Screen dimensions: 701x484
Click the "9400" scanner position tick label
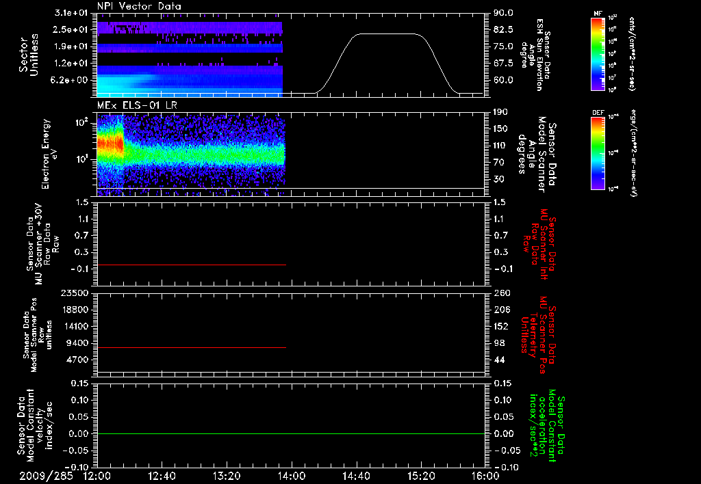tap(79, 343)
